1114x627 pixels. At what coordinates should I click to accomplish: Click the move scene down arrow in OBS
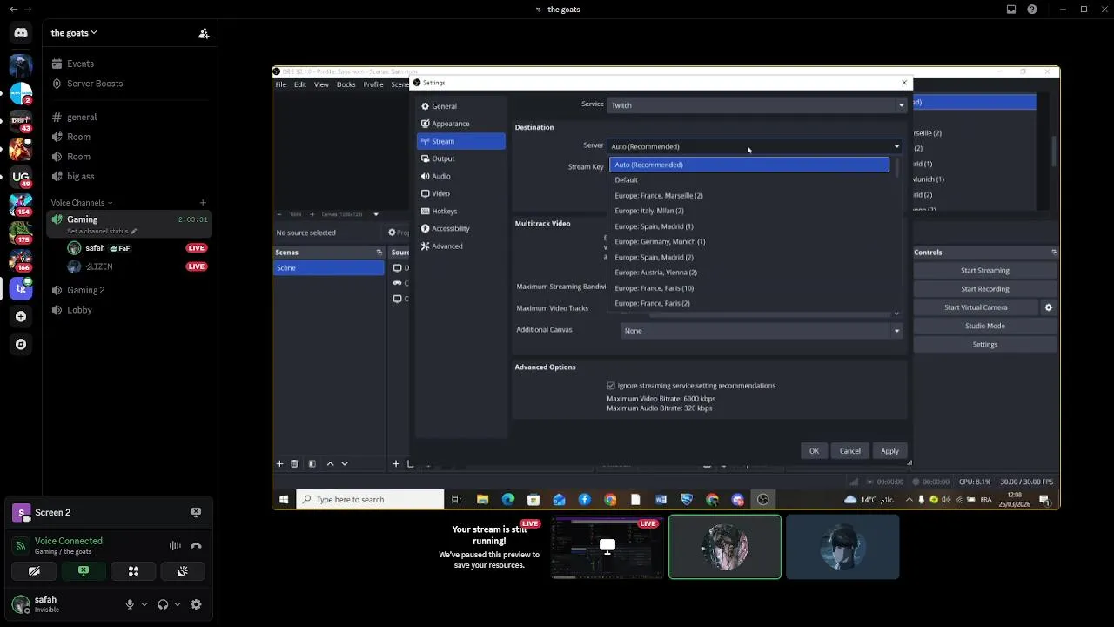tap(345, 464)
